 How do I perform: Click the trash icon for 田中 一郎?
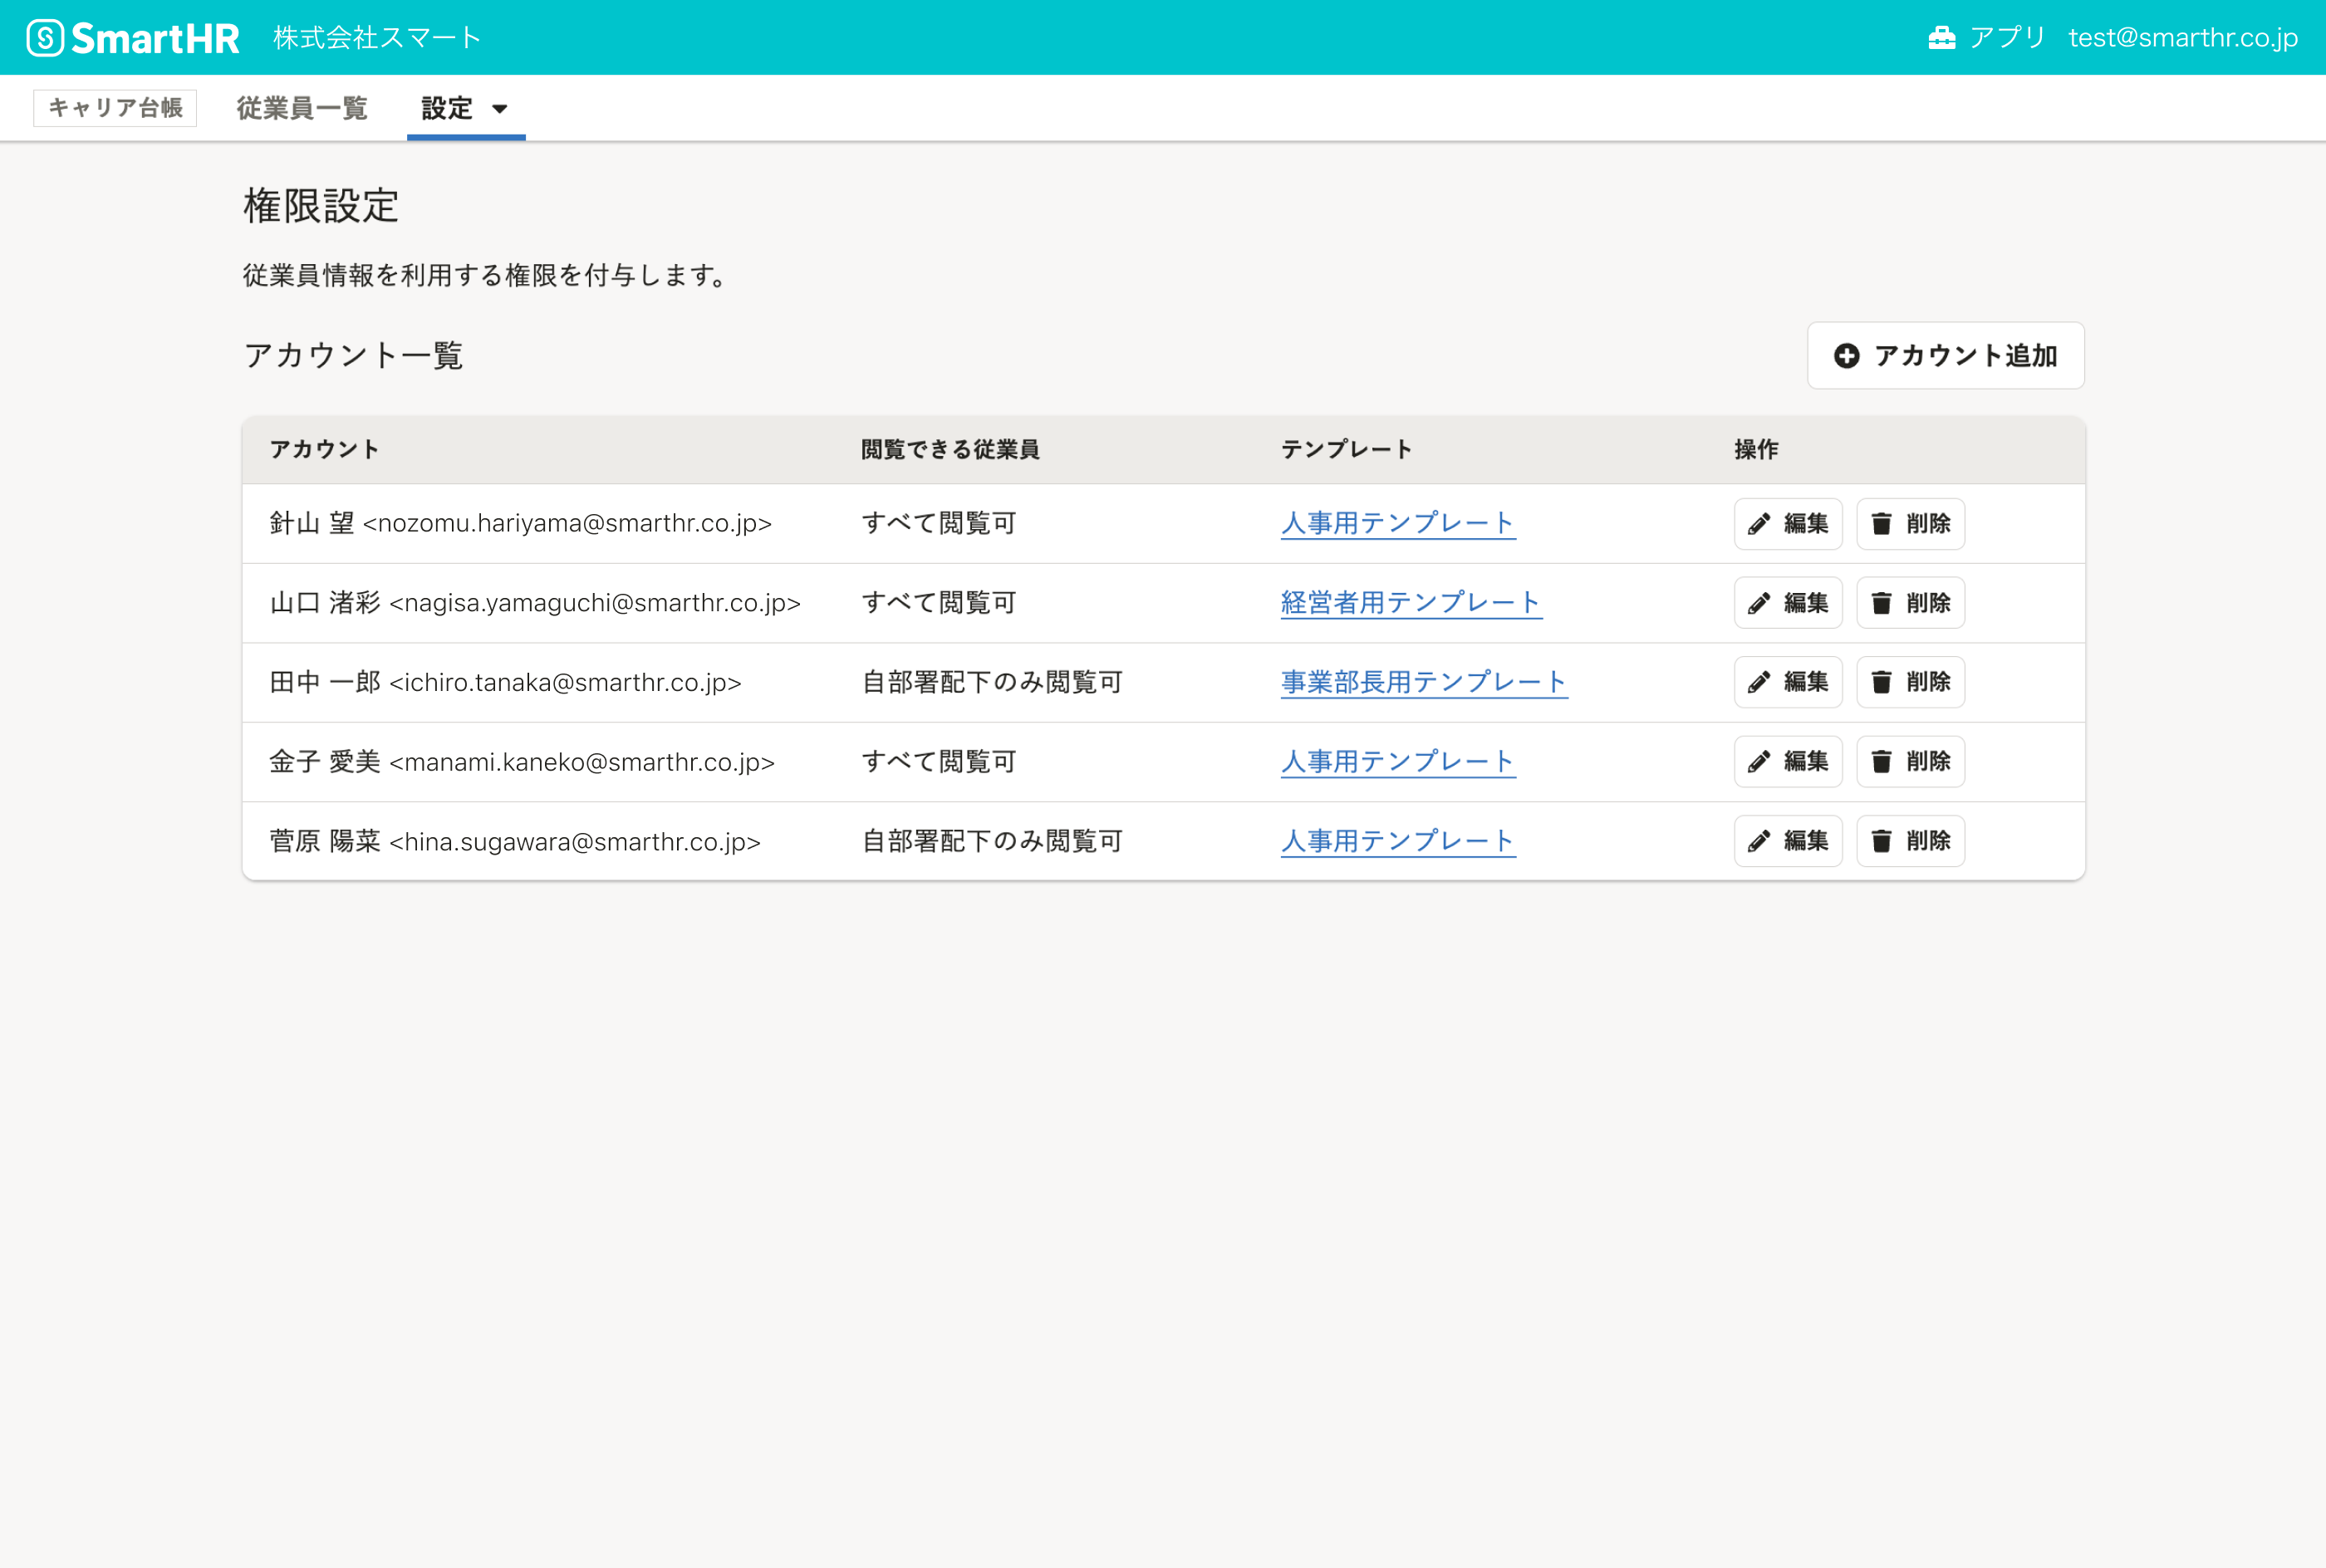click(x=1881, y=682)
